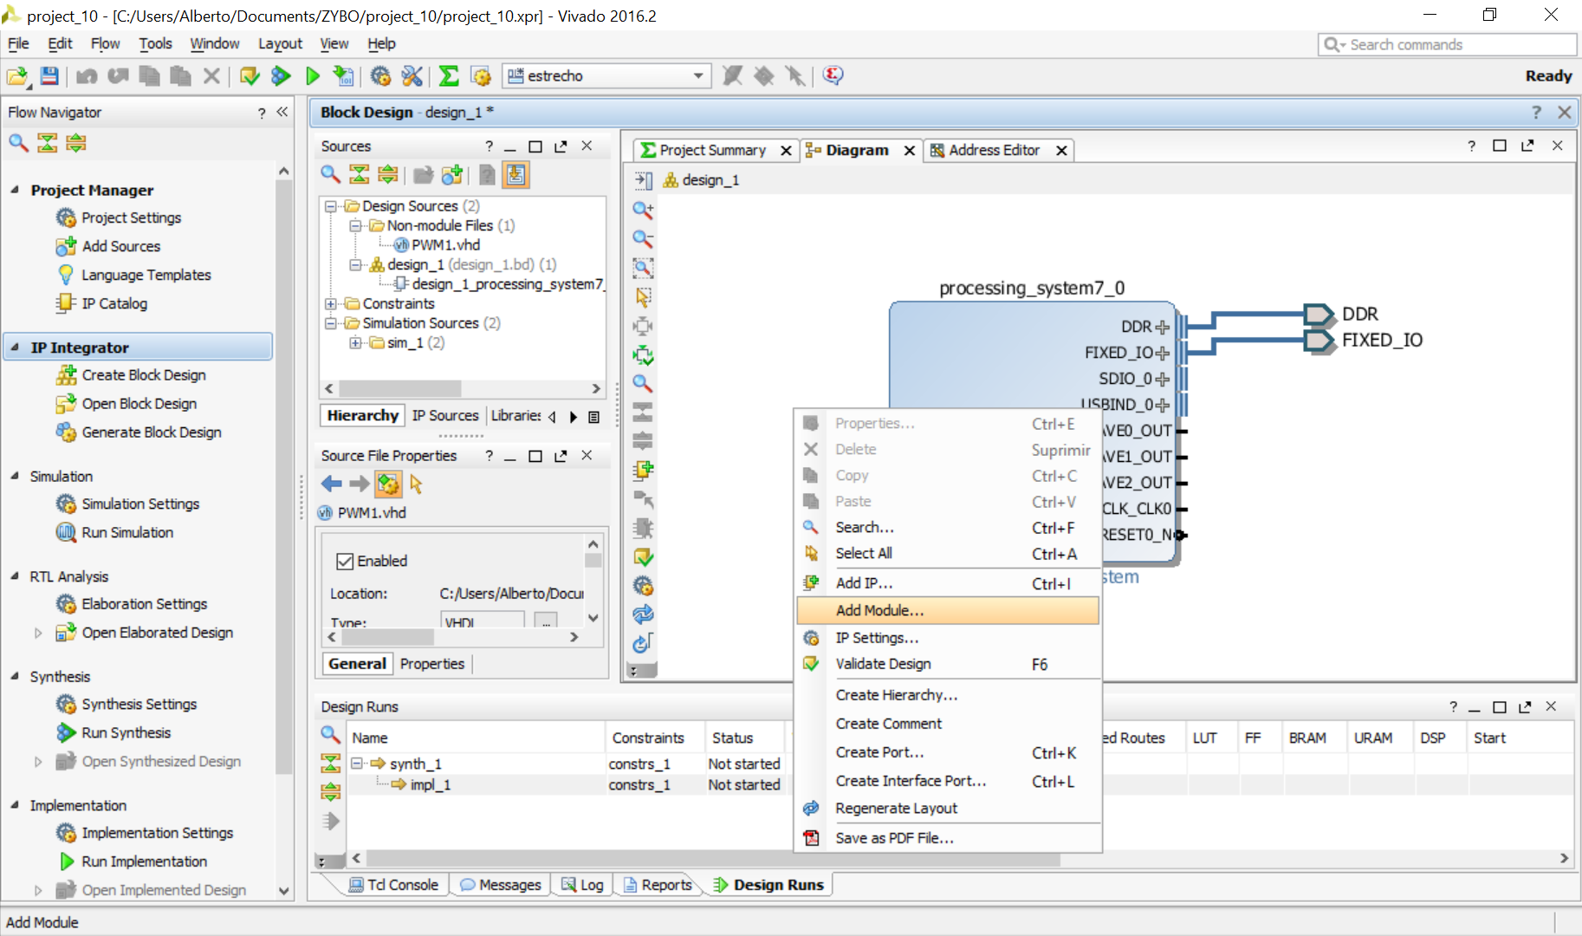Save the project with the floppy disk icon

tap(49, 75)
